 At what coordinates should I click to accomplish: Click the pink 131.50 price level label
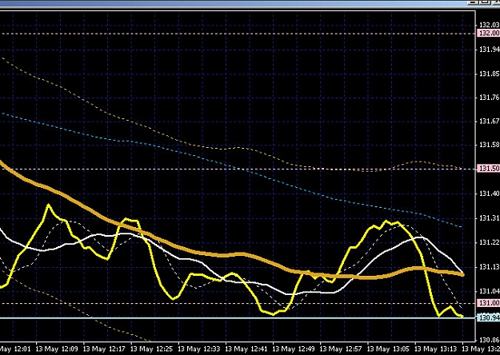pyautogui.click(x=489, y=169)
